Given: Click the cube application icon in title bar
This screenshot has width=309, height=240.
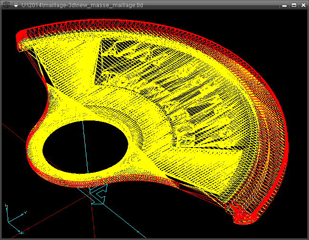Looking at the screenshot, I should point(6,5).
